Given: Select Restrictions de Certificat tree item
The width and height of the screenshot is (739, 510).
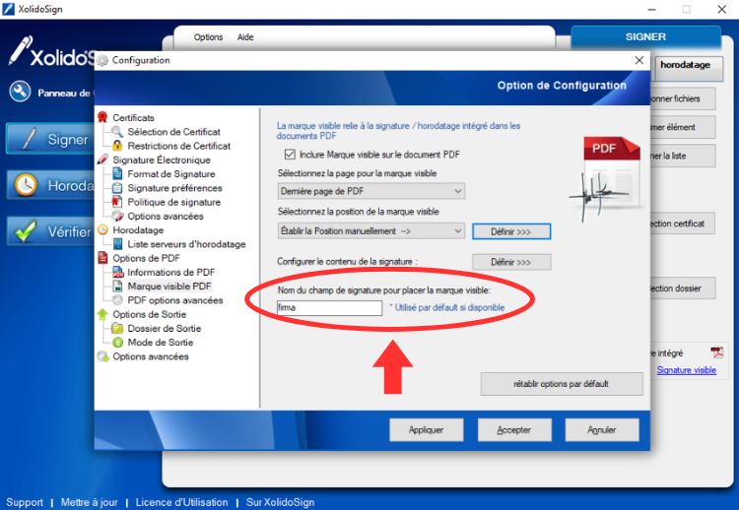Looking at the screenshot, I should [x=179, y=146].
